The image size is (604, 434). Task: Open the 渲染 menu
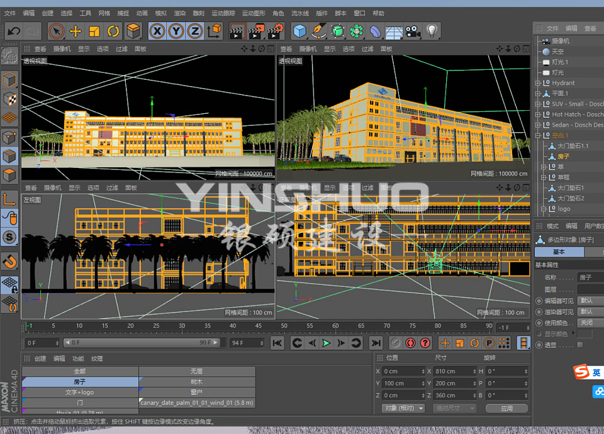coord(180,13)
